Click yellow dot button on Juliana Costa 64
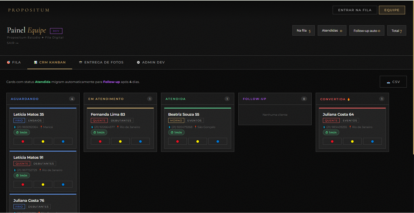414x213 pixels. [352, 141]
